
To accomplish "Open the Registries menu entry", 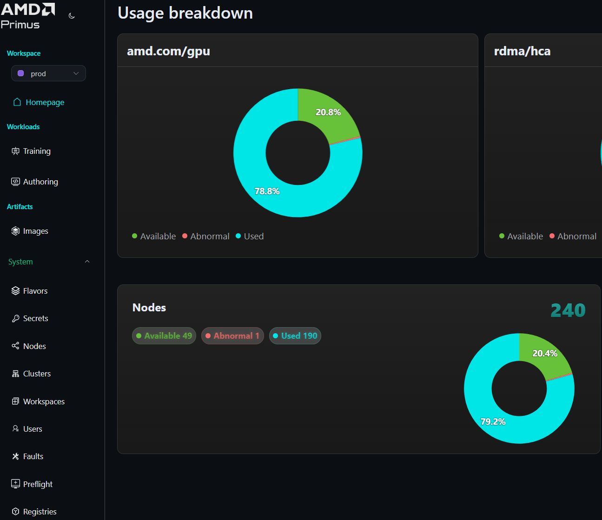I will point(39,511).
